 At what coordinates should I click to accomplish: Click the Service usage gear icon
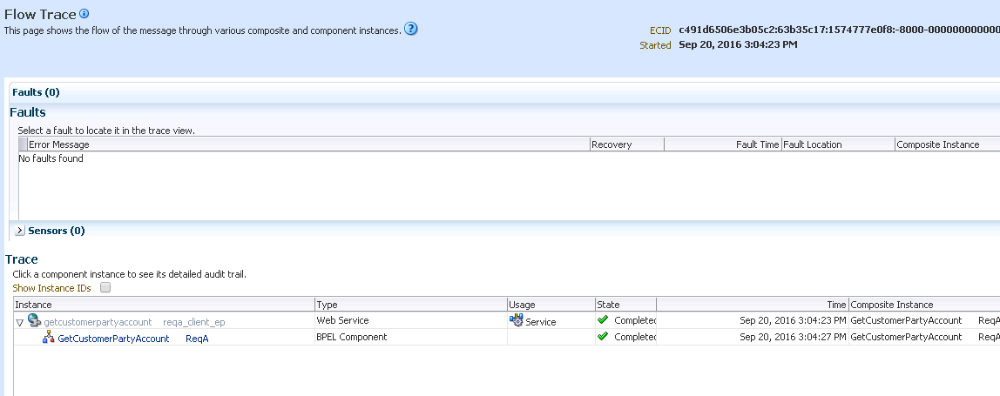point(516,320)
